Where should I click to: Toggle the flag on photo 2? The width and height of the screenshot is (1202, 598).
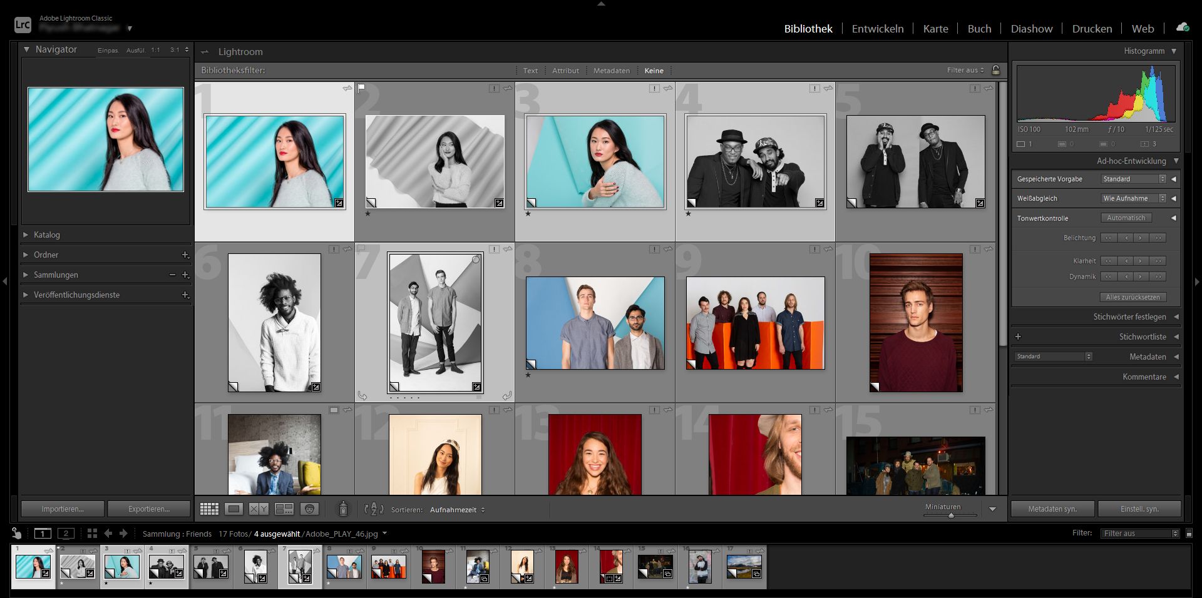361,88
